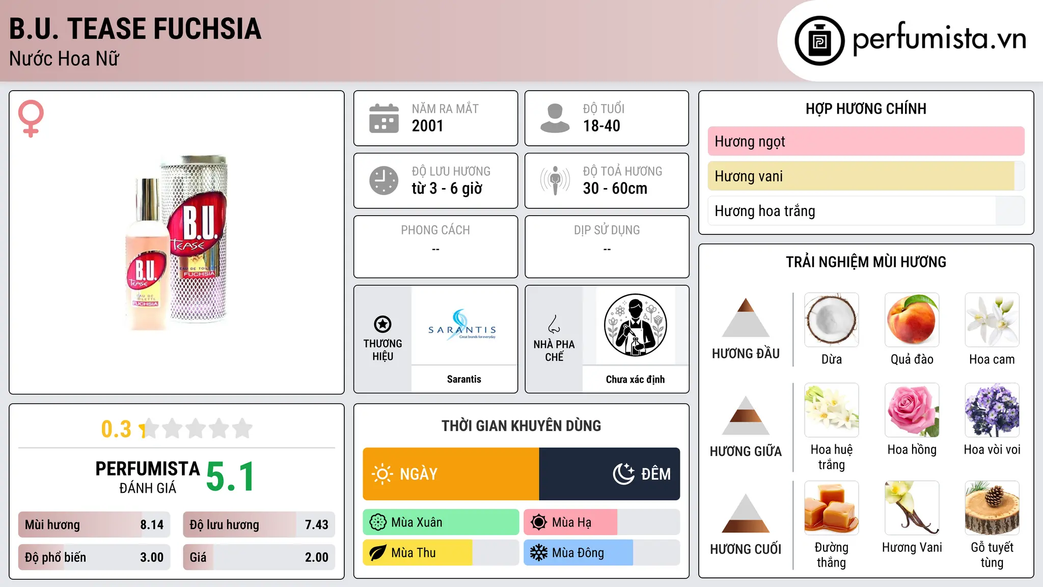
Task: Click the Hương đầu pyramid icon
Action: 746,317
